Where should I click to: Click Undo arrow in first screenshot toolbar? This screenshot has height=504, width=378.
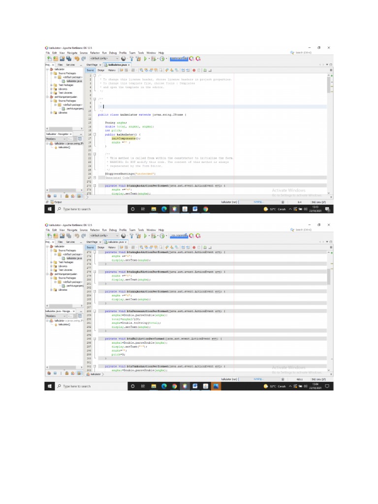coord(77,59)
